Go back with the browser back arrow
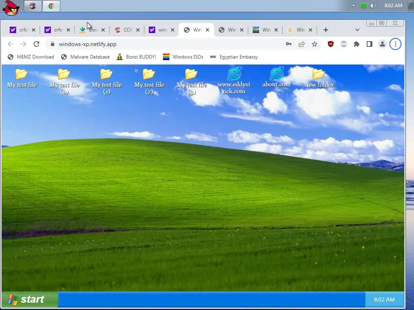Screen dimensions: 414x310 (10, 44)
